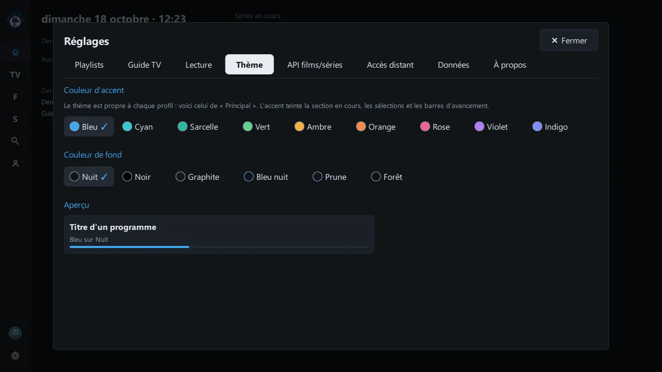Go to Home in the sidebar
Viewport: 662px width, 372px height.
pos(15,52)
